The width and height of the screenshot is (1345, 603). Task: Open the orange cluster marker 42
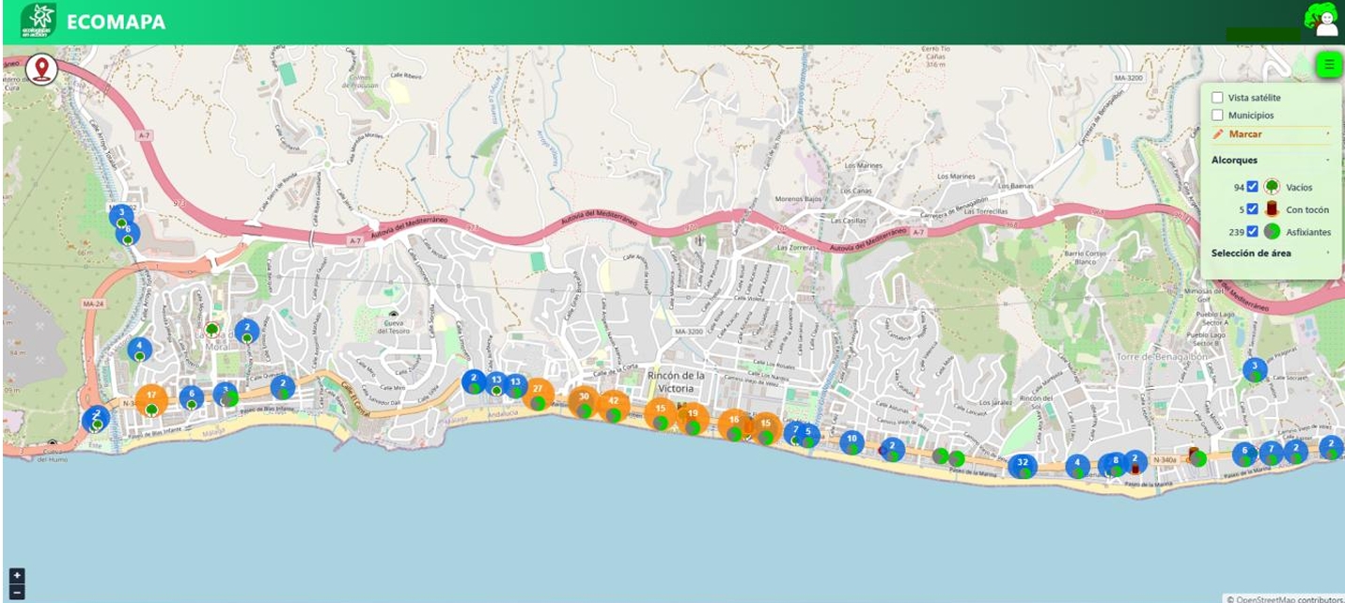pyautogui.click(x=614, y=402)
